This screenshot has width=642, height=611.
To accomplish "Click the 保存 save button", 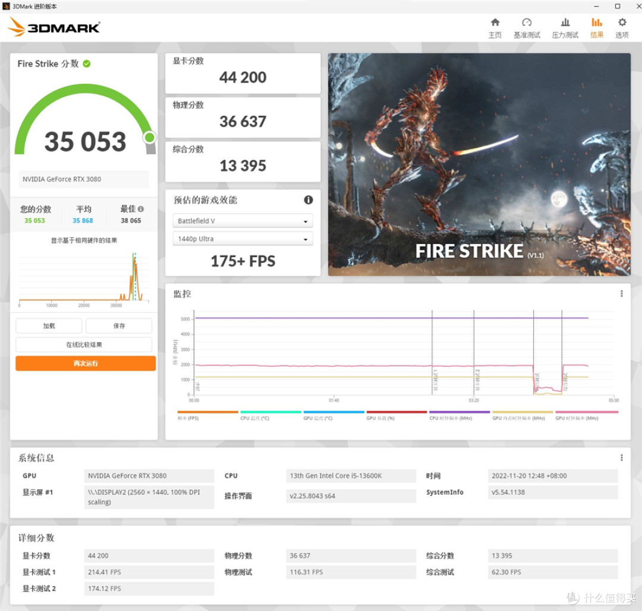I will tap(118, 325).
